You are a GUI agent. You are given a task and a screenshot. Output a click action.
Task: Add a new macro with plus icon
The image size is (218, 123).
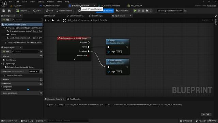point(41,80)
